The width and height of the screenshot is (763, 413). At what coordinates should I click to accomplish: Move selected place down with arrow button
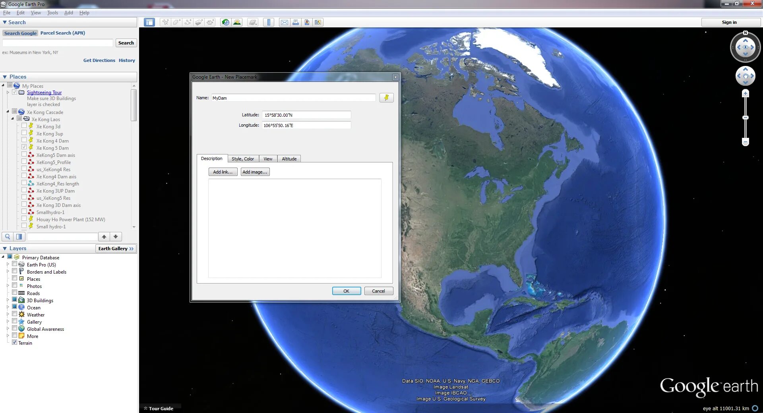pyautogui.click(x=116, y=237)
